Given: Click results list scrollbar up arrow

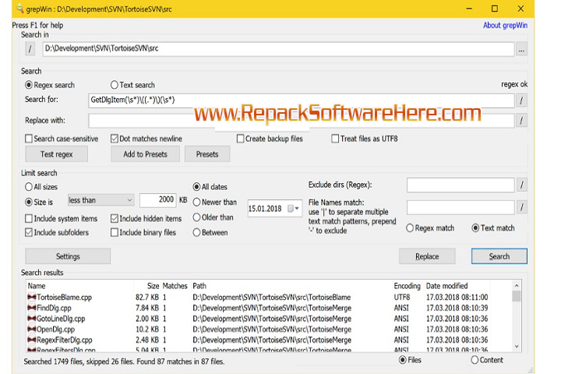Looking at the screenshot, I should pyautogui.click(x=517, y=286).
